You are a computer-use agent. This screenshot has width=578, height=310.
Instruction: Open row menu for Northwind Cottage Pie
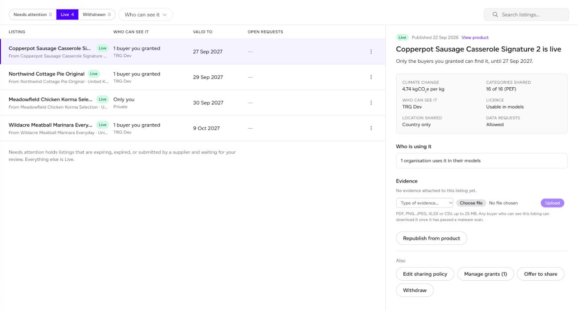coord(371,77)
